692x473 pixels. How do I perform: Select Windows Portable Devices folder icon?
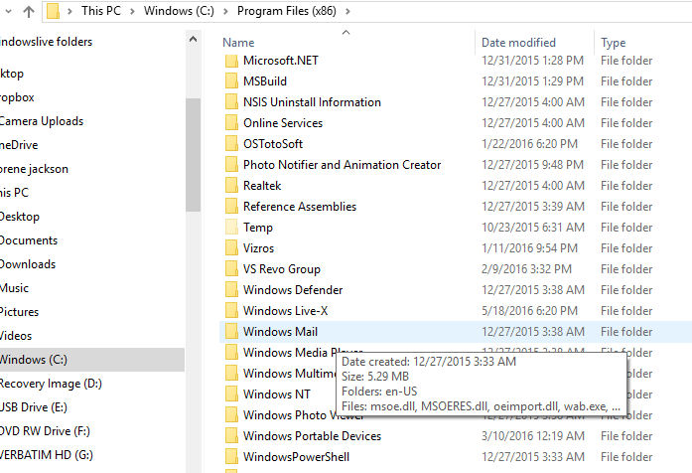click(x=231, y=436)
